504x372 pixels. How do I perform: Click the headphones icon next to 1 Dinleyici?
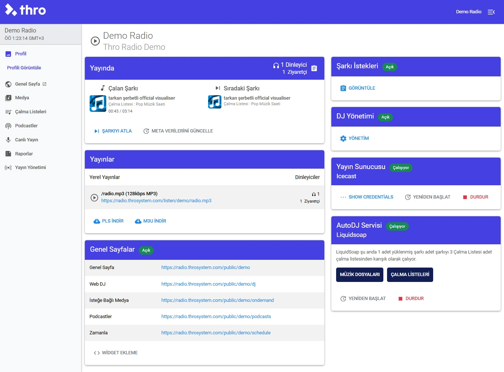click(x=276, y=65)
